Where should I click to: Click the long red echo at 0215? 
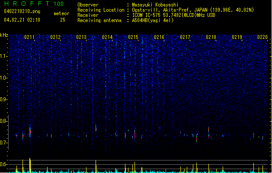point(135,135)
